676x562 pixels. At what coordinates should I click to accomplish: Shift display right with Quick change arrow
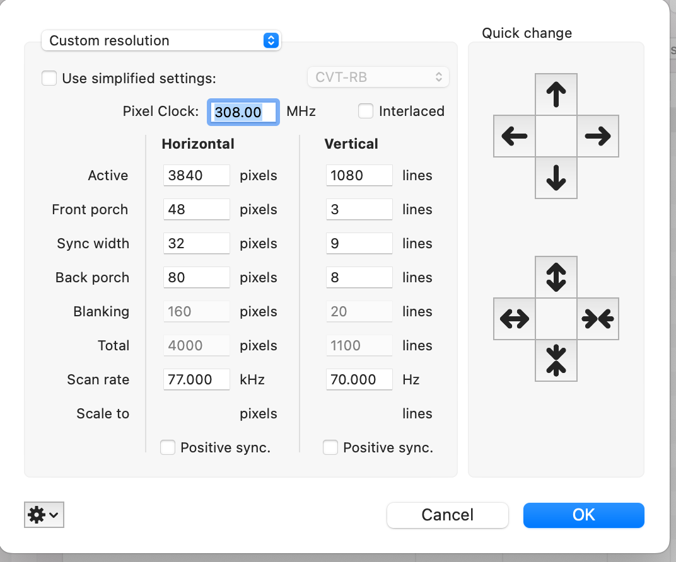tap(598, 136)
